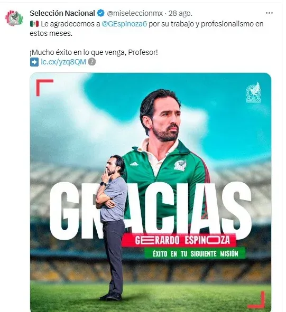Click the blue verified badge icon
Viewport: 286px width, 312px height.
pyautogui.click(x=100, y=13)
